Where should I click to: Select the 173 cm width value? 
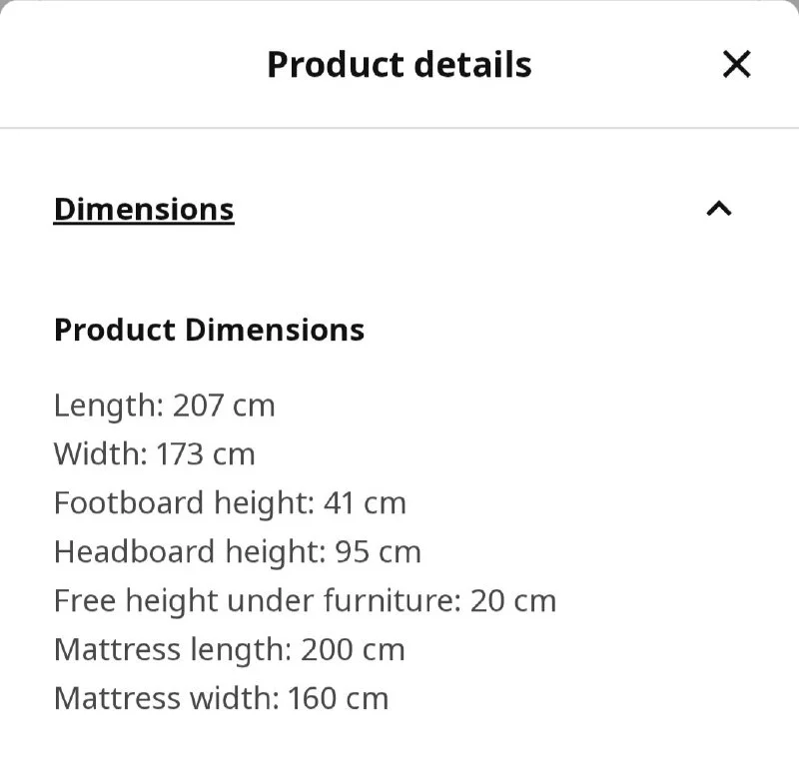205,454
